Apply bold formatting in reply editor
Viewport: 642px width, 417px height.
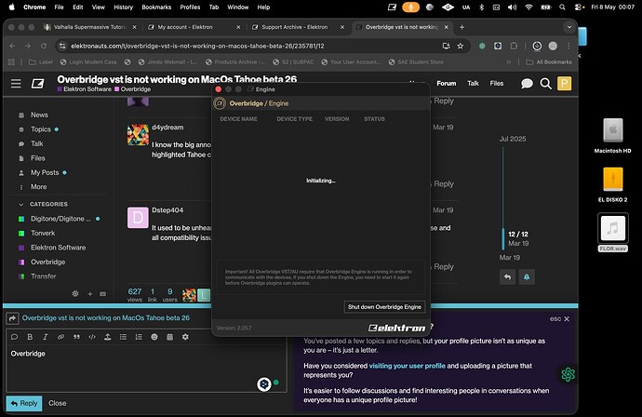coord(30,337)
